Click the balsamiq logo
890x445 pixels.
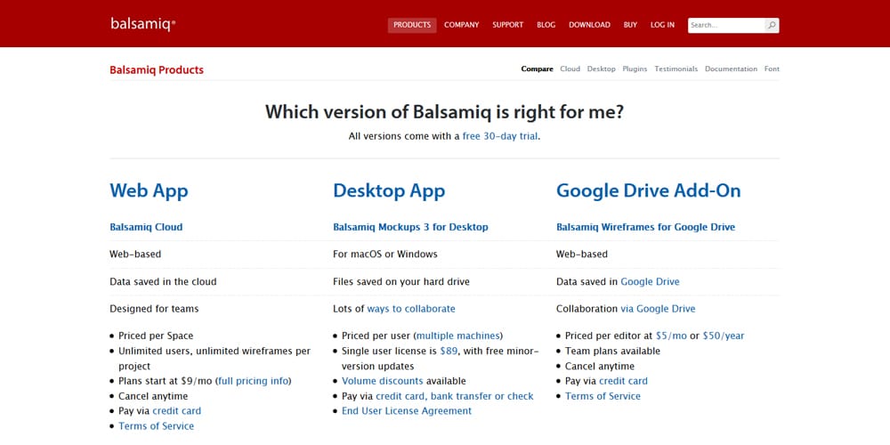[x=143, y=24]
